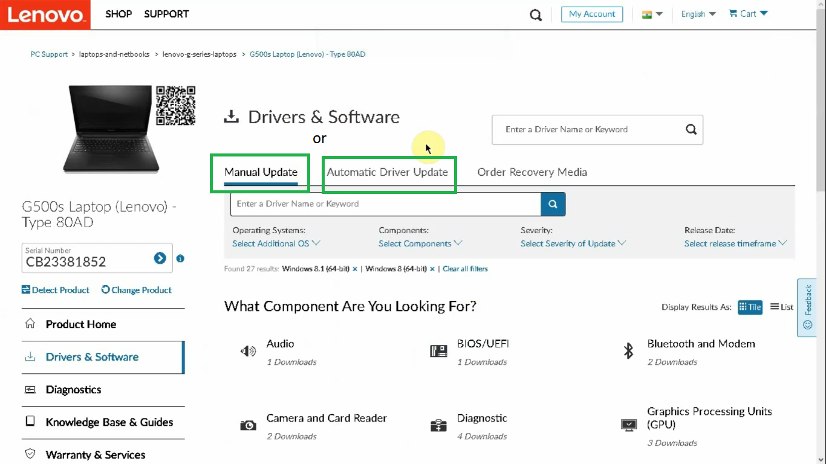Switch to Automatic Driver Update tab

(x=388, y=172)
